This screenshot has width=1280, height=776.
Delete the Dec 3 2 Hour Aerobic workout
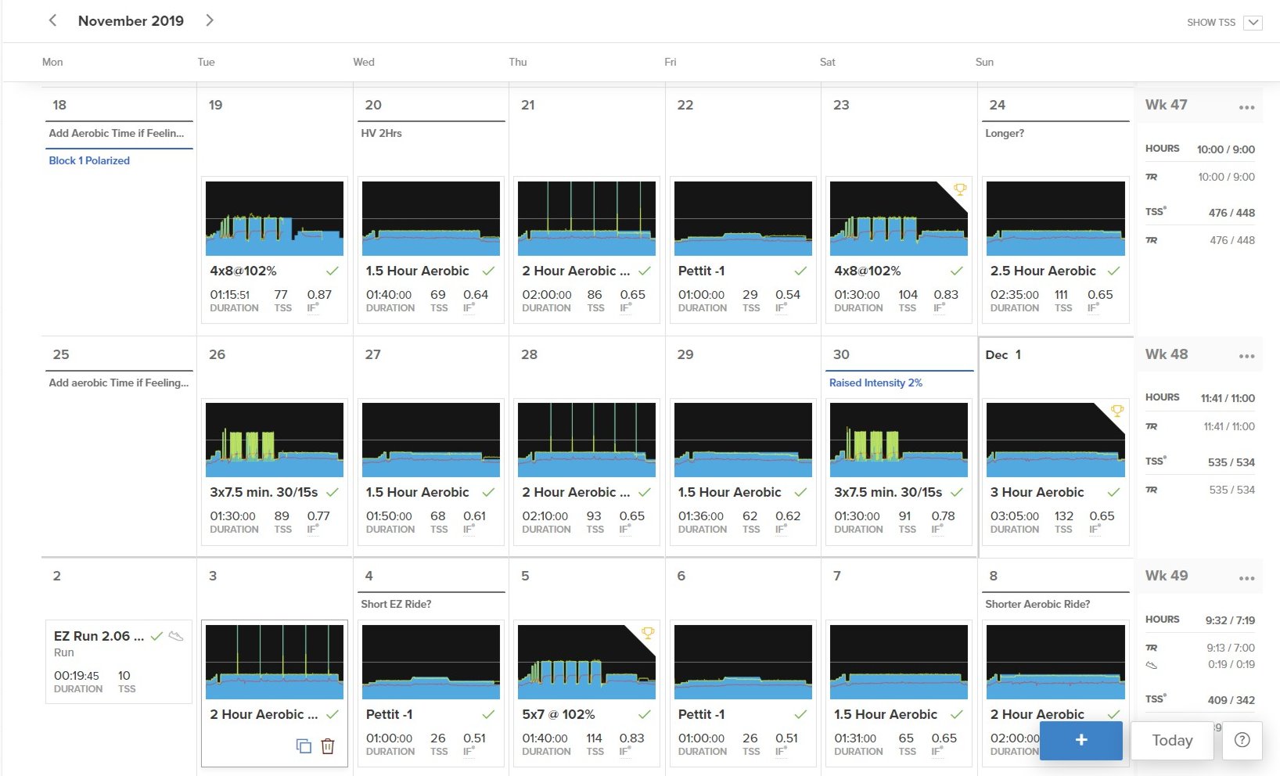click(x=328, y=745)
